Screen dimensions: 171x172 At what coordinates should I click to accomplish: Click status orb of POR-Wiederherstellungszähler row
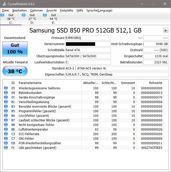[x=6, y=143]
